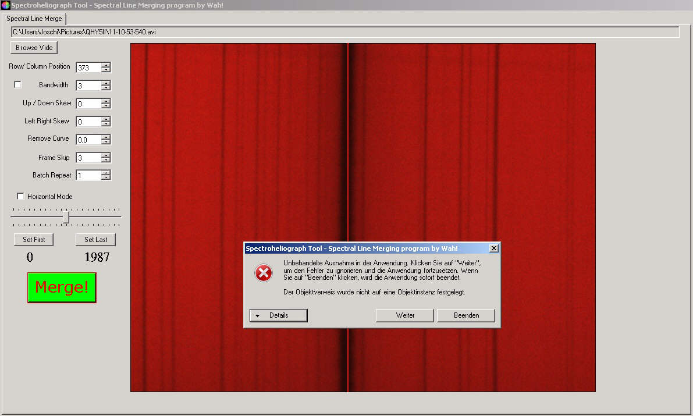Increase Left Right Skew spinner value

[x=105, y=119]
